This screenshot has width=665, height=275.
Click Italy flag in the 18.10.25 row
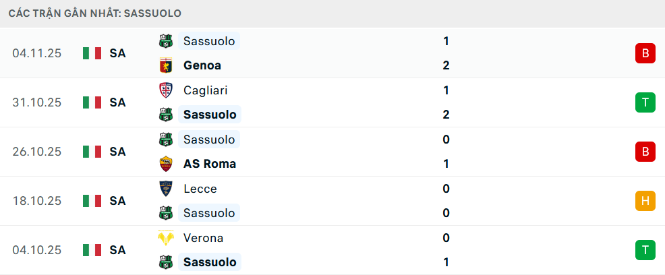click(x=92, y=201)
